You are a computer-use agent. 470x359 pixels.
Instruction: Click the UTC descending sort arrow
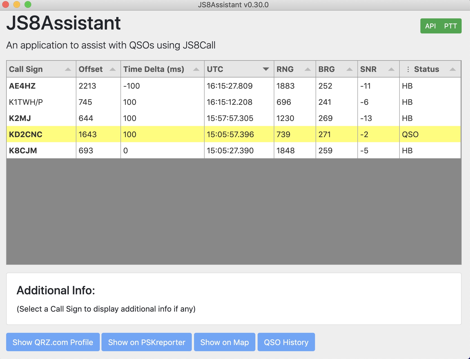click(266, 69)
